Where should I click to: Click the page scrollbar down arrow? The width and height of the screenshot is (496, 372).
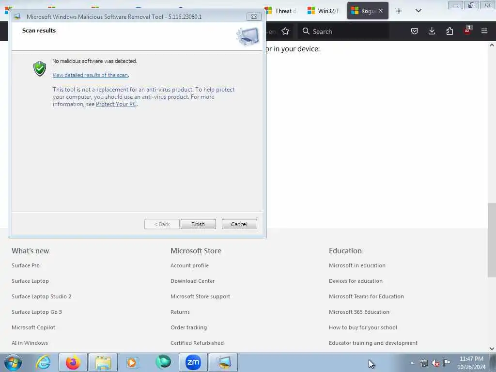point(492,349)
